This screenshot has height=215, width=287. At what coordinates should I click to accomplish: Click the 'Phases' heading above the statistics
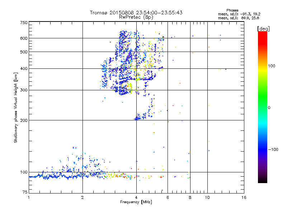[x=232, y=10]
